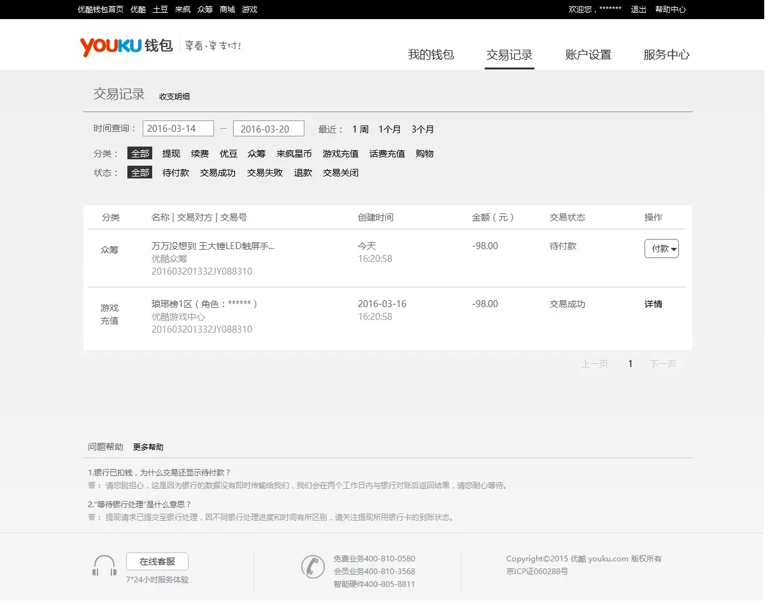The width and height of the screenshot is (770, 606).
Task: Filter category by 话费充值
Action: pyautogui.click(x=387, y=154)
